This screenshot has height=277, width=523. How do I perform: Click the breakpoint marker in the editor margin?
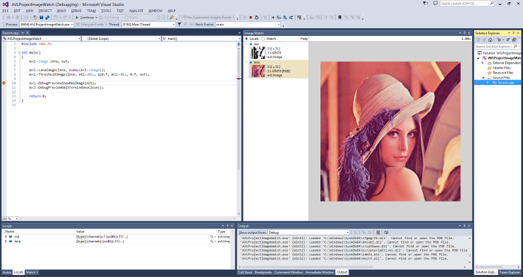[3, 83]
